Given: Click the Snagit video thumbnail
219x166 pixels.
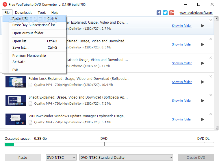Looking at the screenshot, I should (16, 101).
